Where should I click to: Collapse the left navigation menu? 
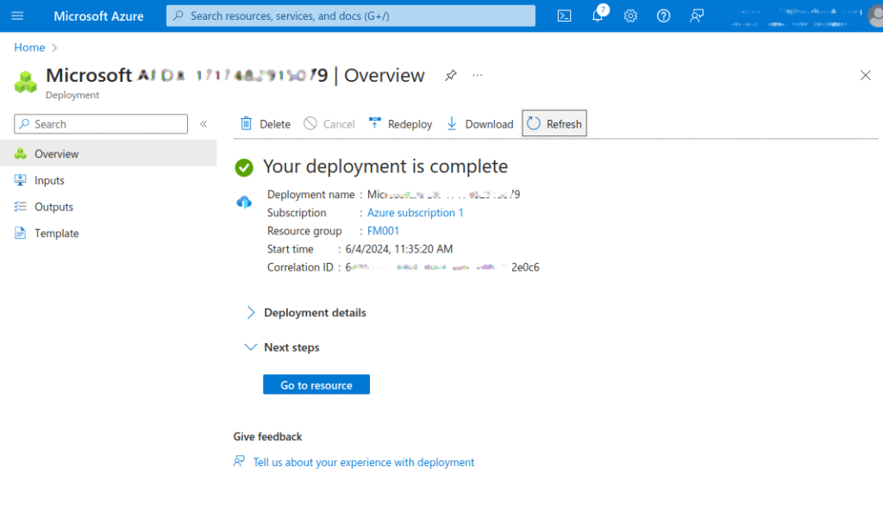pos(204,124)
